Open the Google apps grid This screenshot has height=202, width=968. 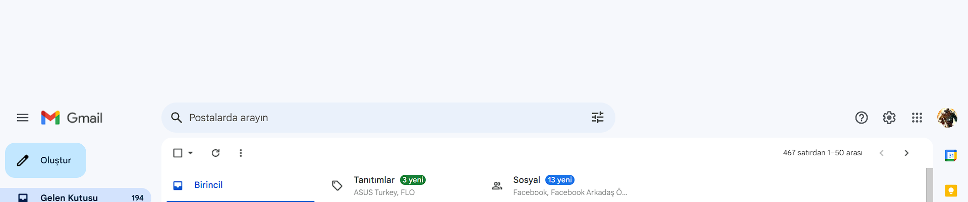917,118
